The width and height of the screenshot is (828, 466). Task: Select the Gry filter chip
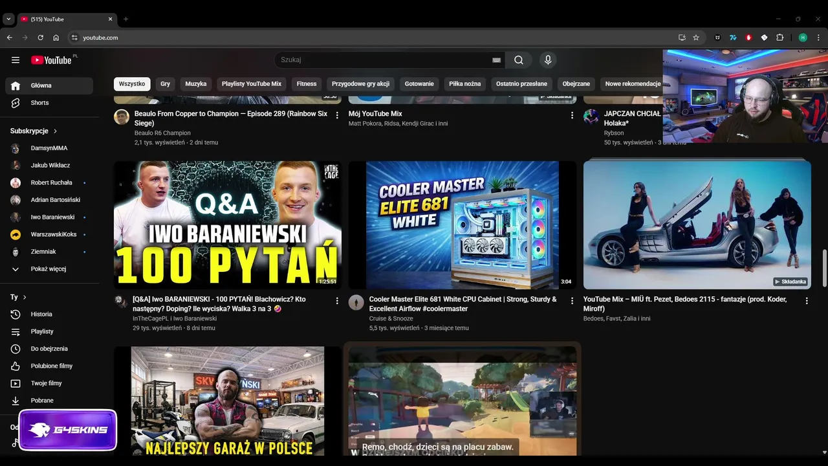pos(166,83)
